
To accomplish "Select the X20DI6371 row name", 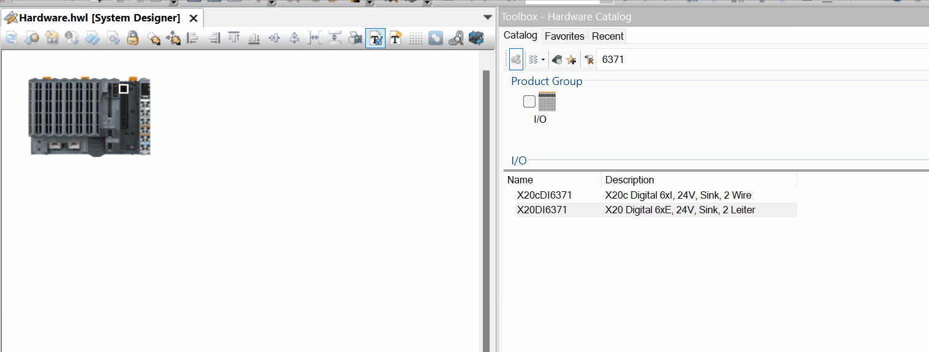I will coord(542,210).
